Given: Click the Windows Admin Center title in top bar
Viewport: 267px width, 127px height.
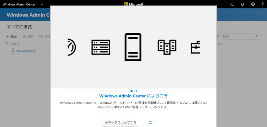Looking at the screenshot, I should coord(19,4).
